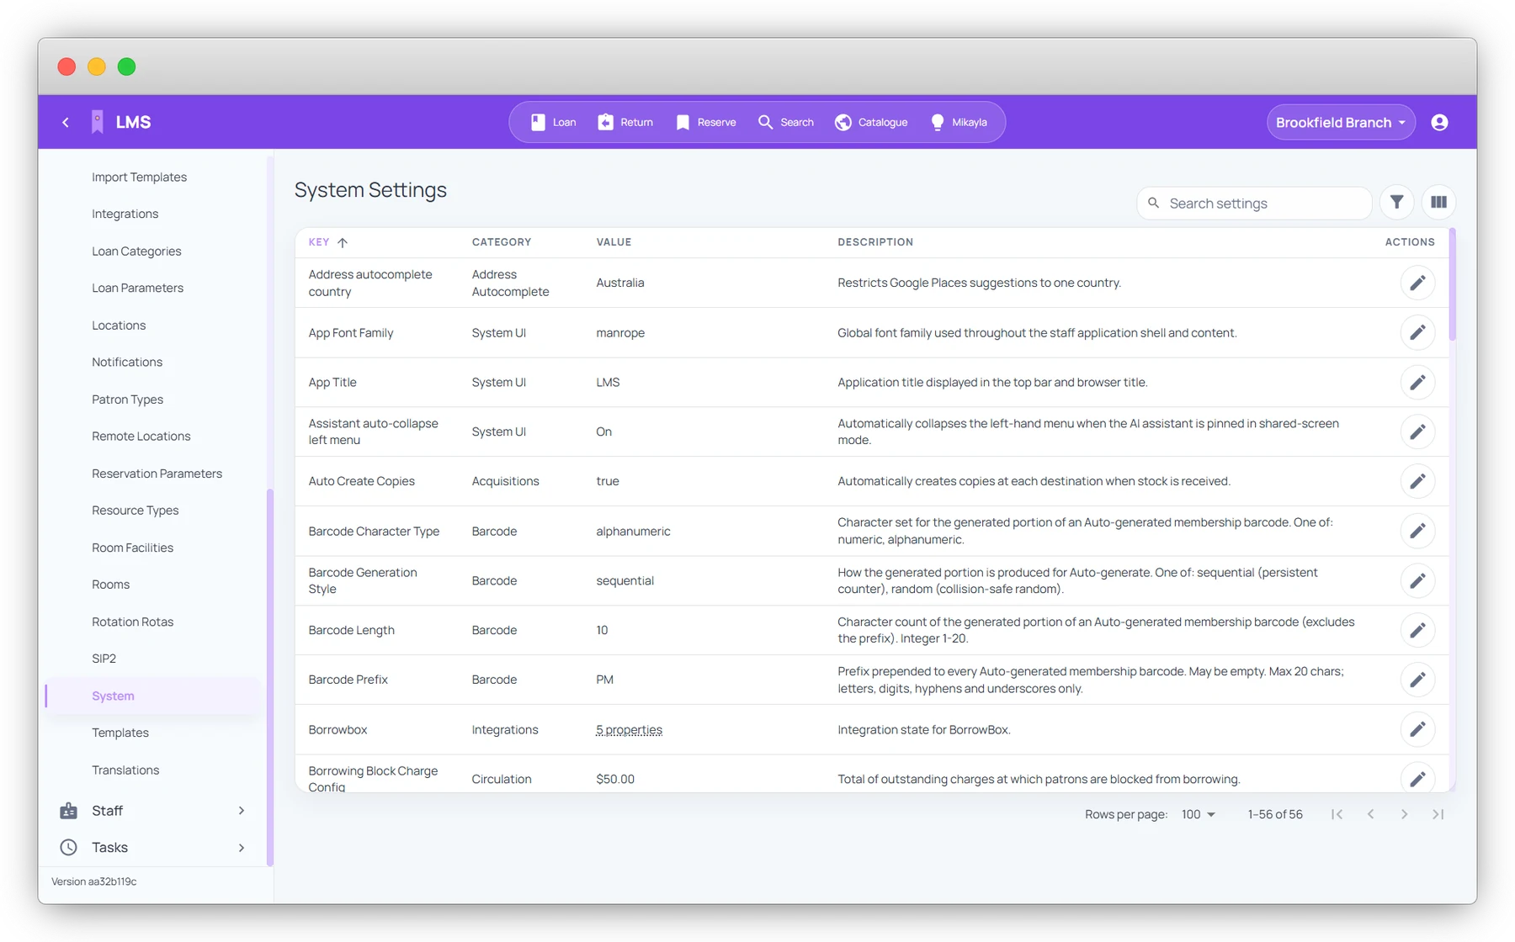
Task: Select Translations in the sidebar
Action: point(125,770)
